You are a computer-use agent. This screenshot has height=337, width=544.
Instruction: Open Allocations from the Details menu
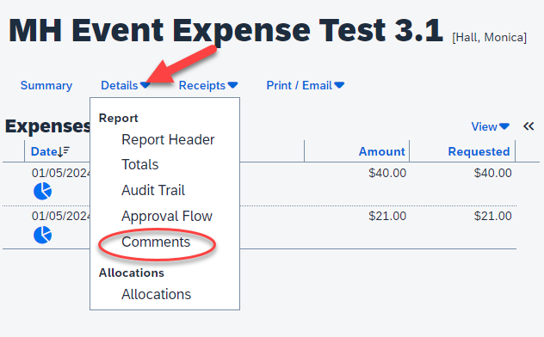click(x=156, y=294)
